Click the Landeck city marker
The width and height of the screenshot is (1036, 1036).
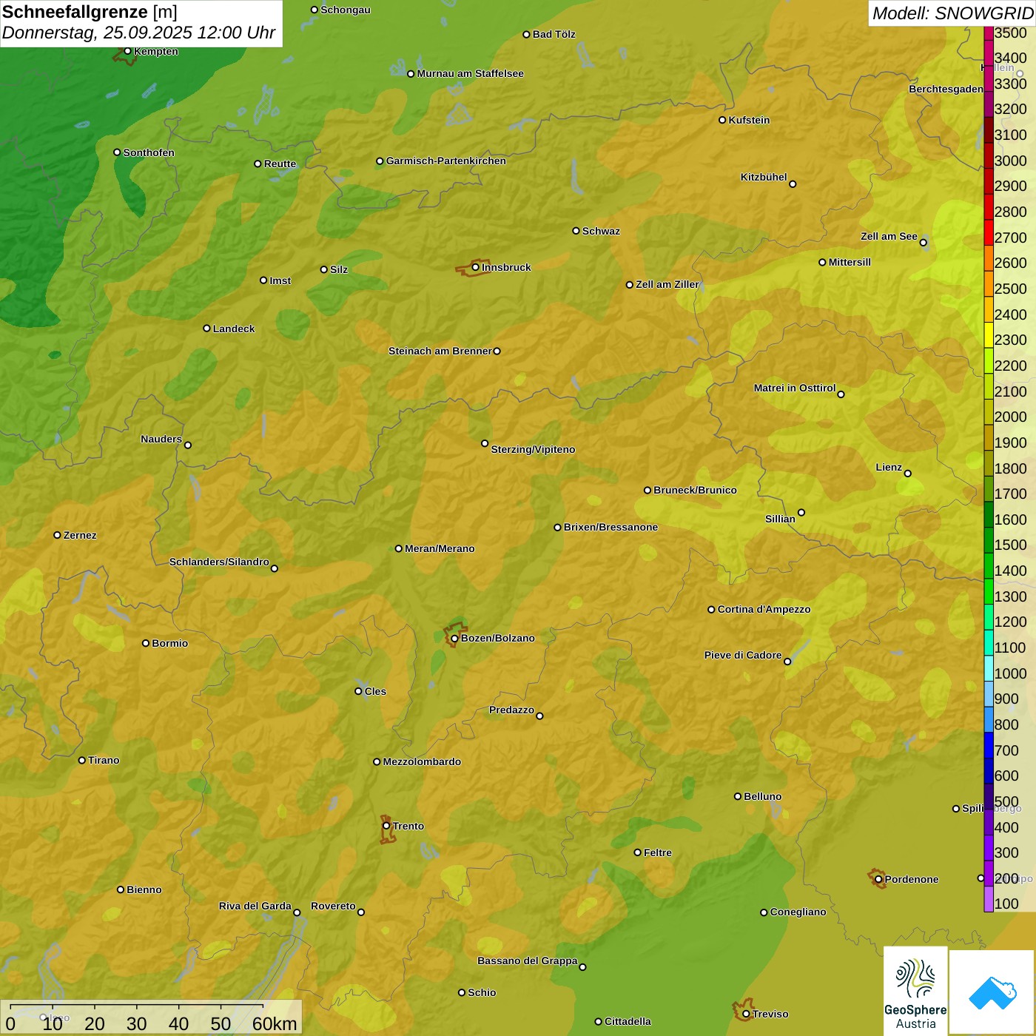pos(206,329)
